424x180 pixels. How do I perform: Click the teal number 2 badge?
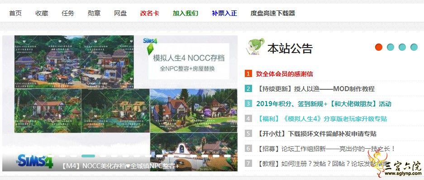248,89
